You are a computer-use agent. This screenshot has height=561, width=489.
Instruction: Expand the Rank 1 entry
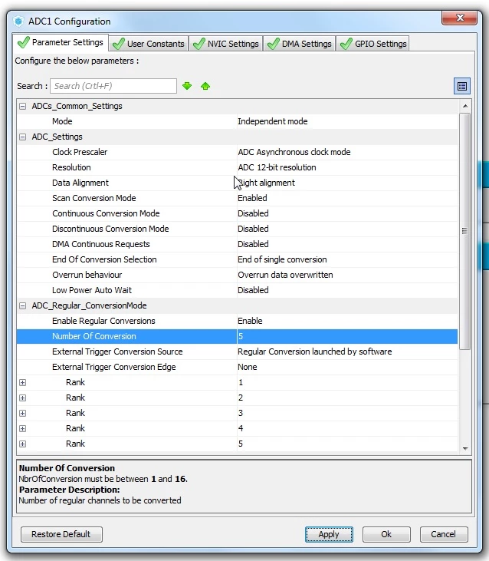(22, 382)
